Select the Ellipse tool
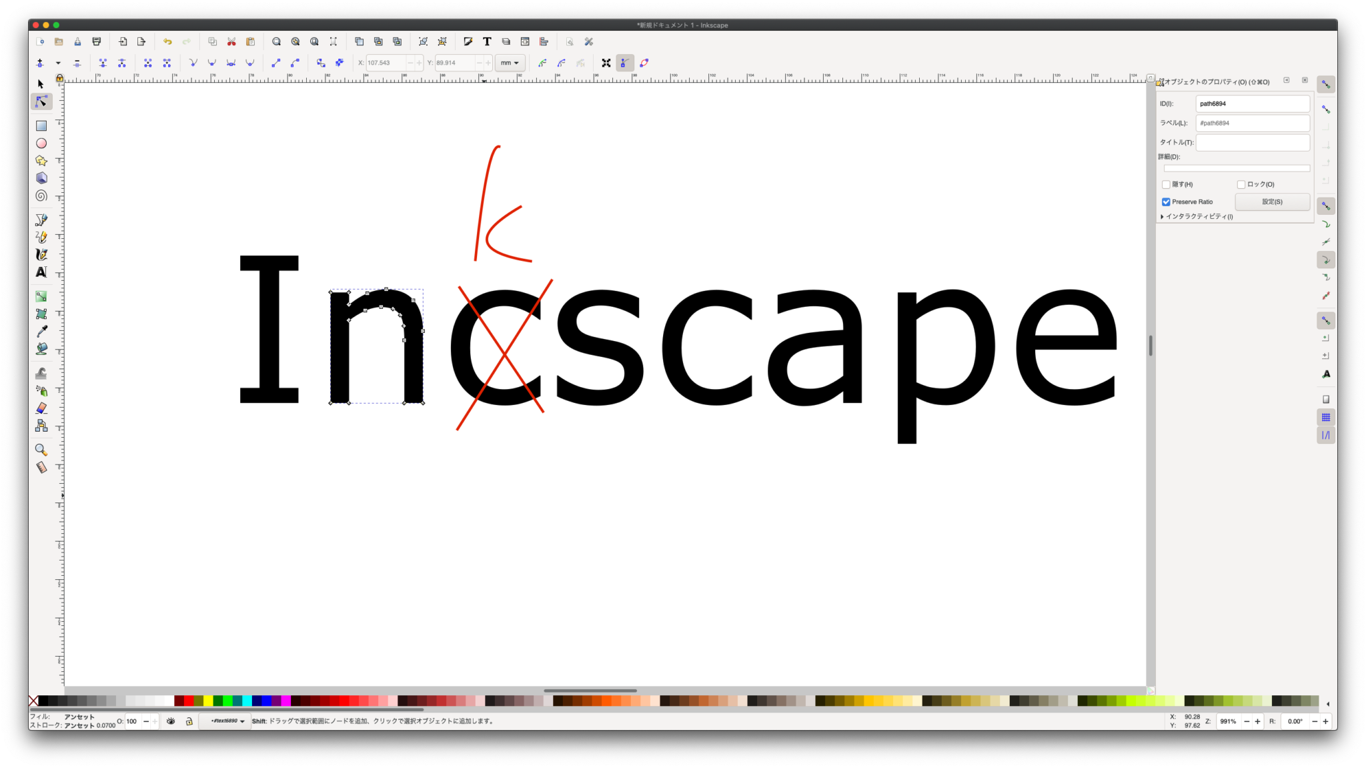 [41, 143]
